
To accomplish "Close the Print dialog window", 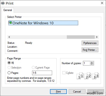I will pyautogui.click(x=102, y=3).
